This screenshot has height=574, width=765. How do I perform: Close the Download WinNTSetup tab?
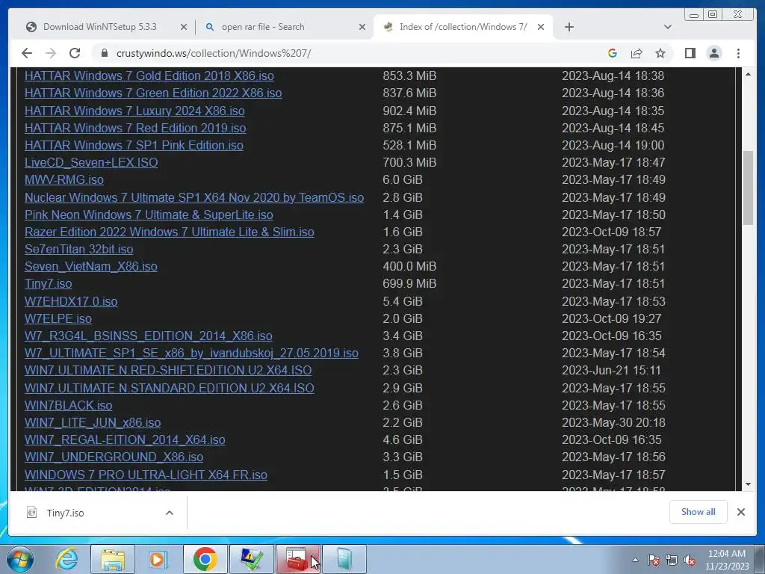click(184, 28)
